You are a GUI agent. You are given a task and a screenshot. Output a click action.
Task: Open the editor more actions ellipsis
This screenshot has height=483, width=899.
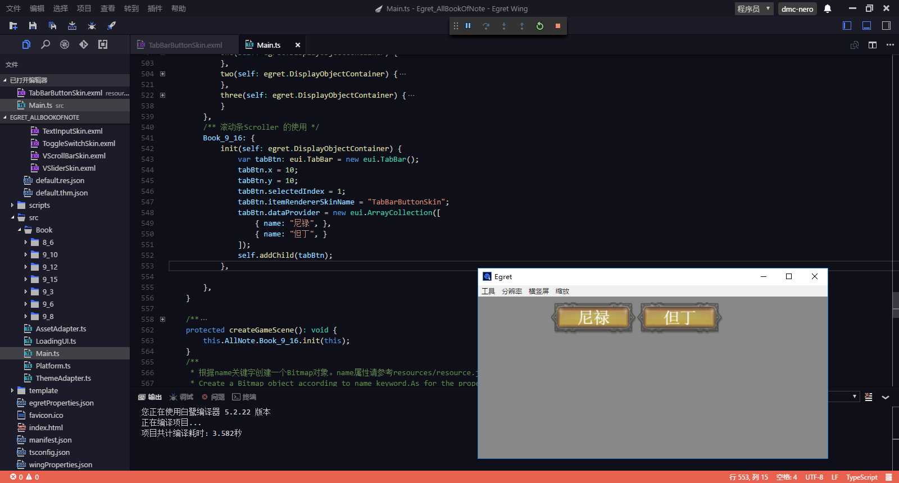point(890,45)
